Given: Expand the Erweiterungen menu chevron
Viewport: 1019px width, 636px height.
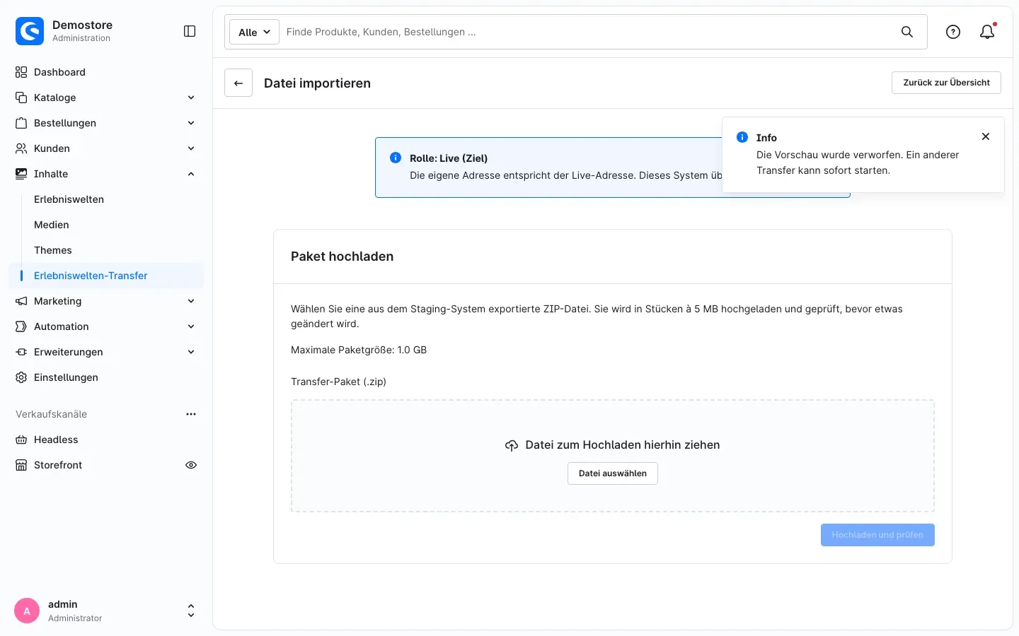Looking at the screenshot, I should [191, 352].
